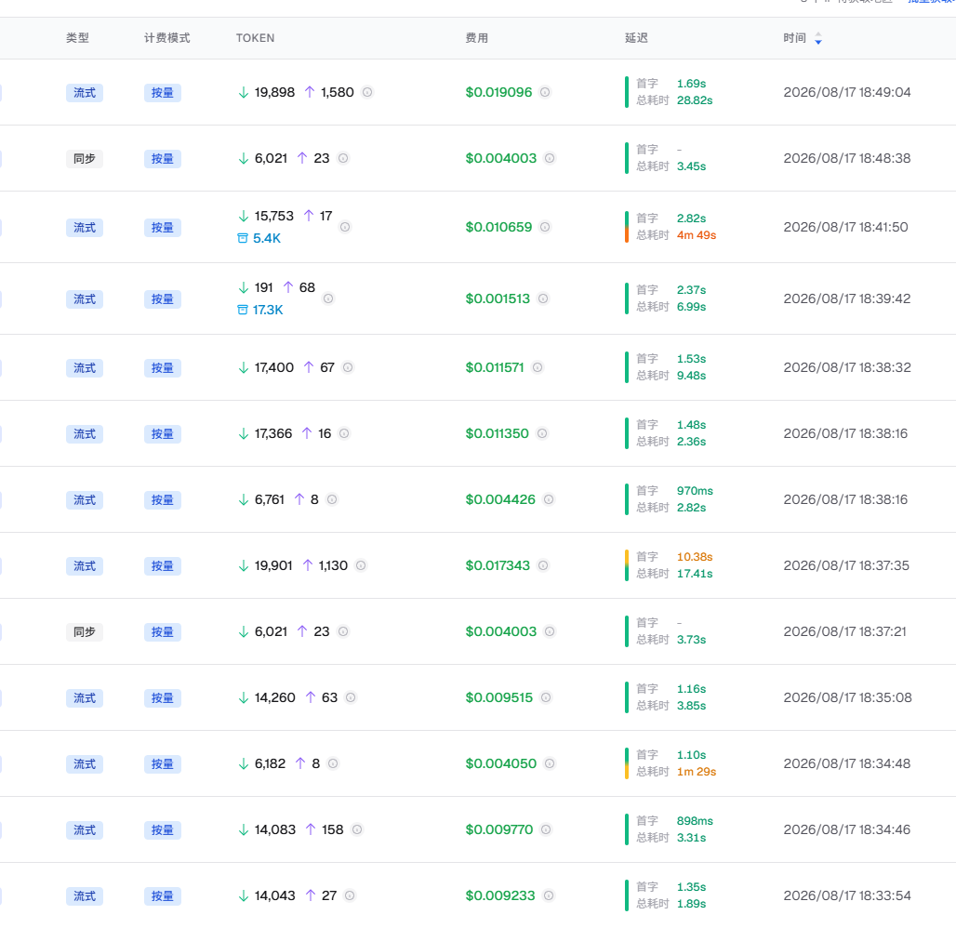Image resolution: width=956 pixels, height=928 pixels.
Task: Click first-token latency 898ms
Action: point(695,821)
